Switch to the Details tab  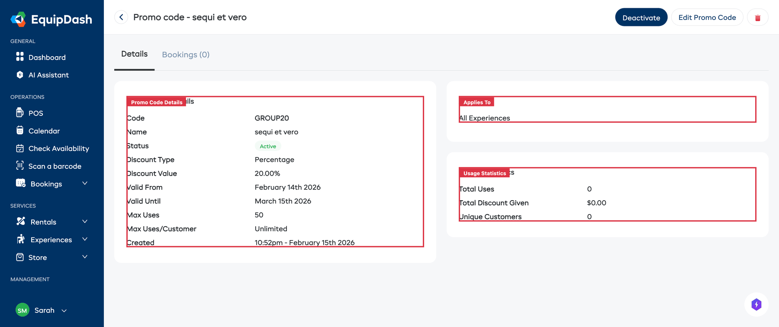pos(134,54)
